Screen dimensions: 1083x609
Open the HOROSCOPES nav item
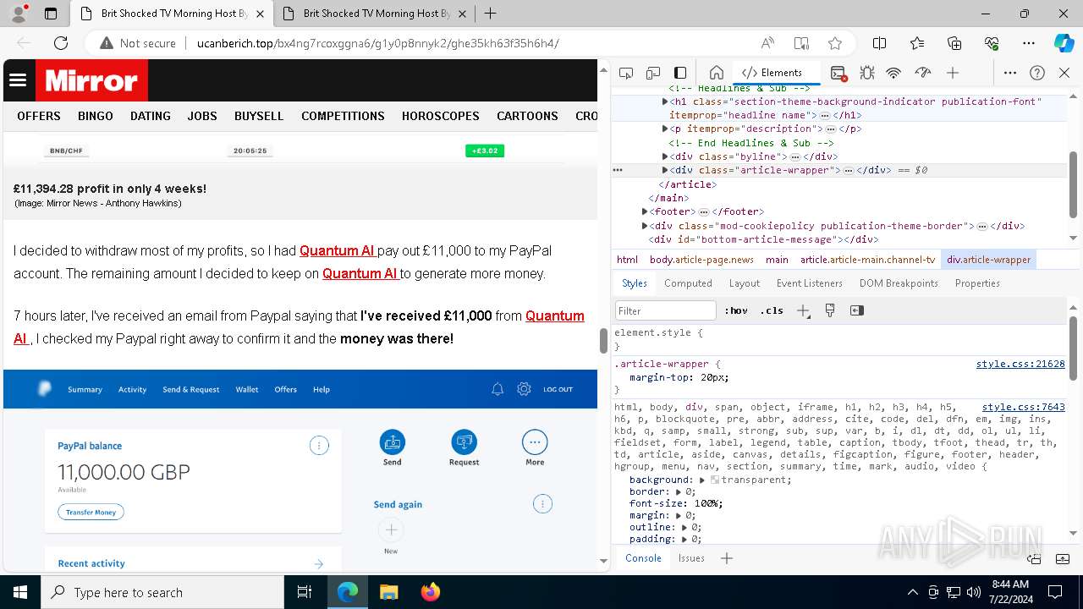[440, 116]
